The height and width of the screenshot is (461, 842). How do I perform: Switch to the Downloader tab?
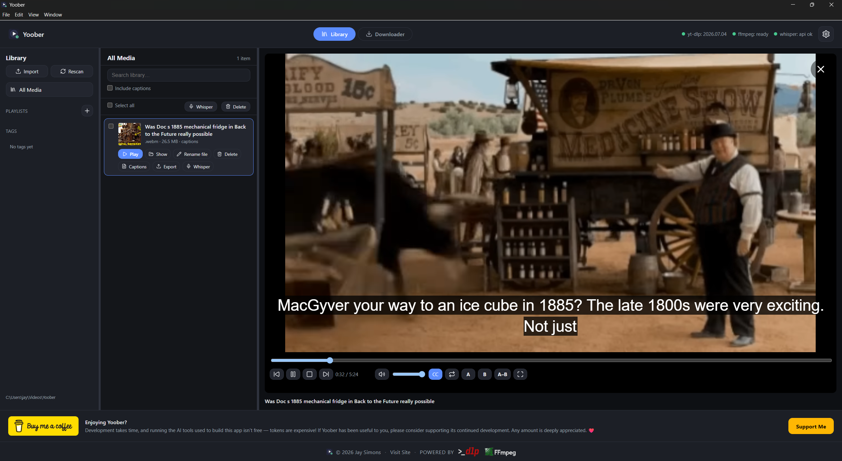385,34
